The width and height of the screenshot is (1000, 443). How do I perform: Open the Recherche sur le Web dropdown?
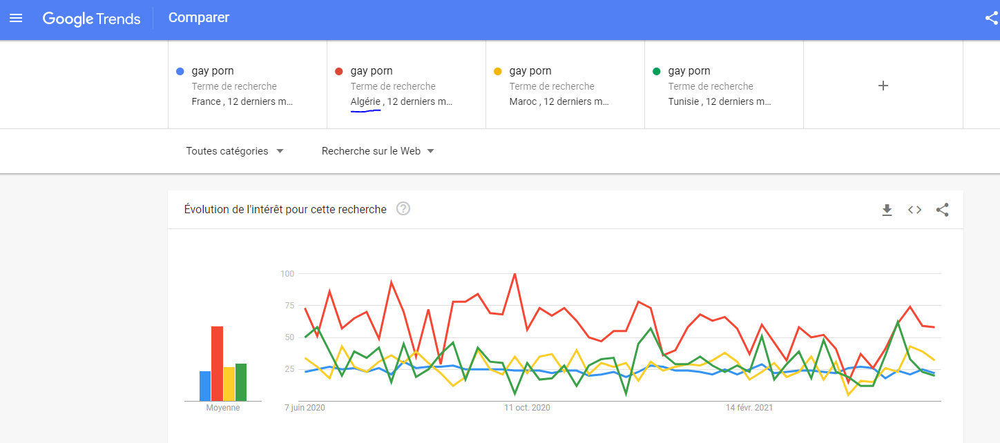tap(378, 151)
